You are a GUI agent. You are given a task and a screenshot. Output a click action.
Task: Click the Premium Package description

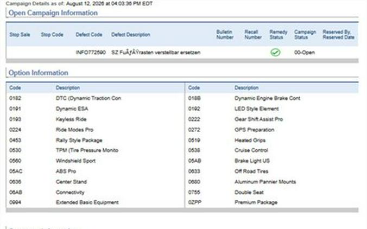coord(256,202)
